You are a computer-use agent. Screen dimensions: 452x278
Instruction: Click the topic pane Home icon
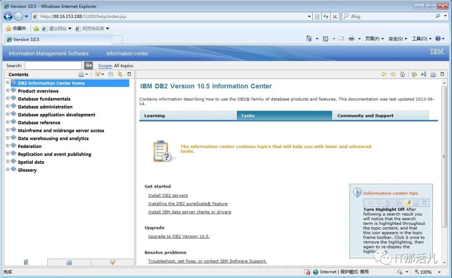pyautogui.click(x=403, y=75)
